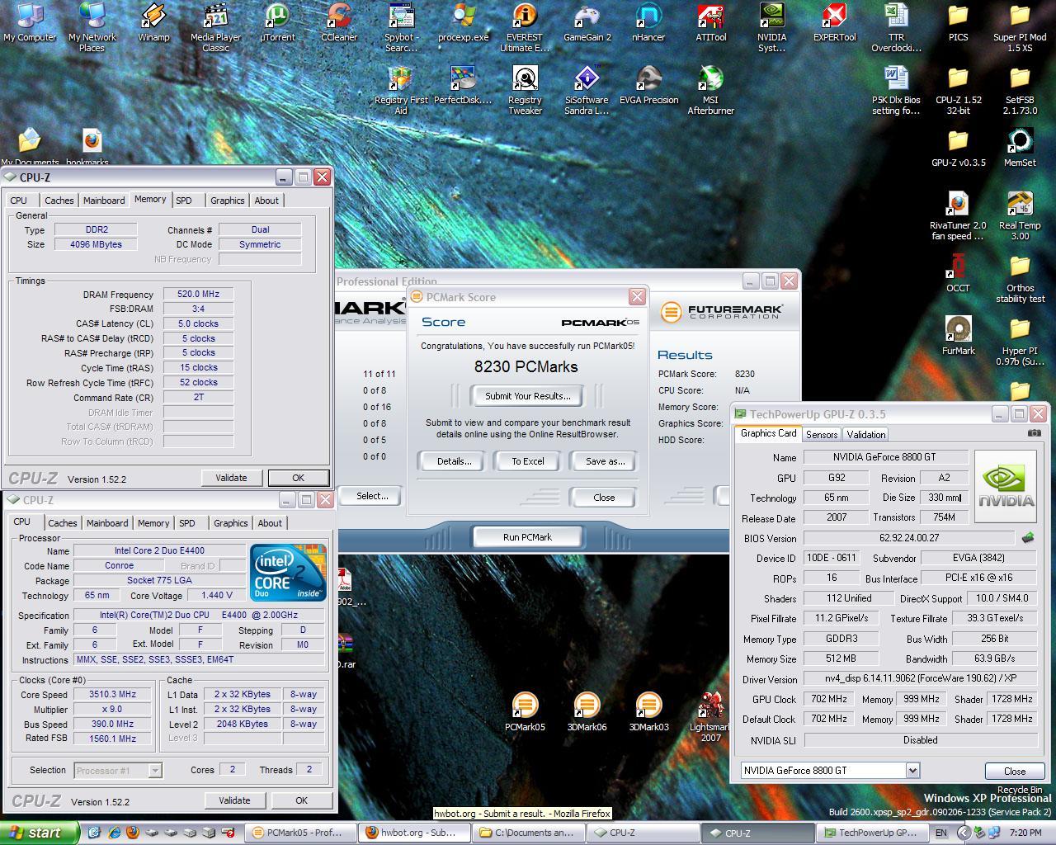This screenshot has width=1056, height=845.
Task: Launch Real Temp 3.00 shortcut
Action: tap(1020, 215)
